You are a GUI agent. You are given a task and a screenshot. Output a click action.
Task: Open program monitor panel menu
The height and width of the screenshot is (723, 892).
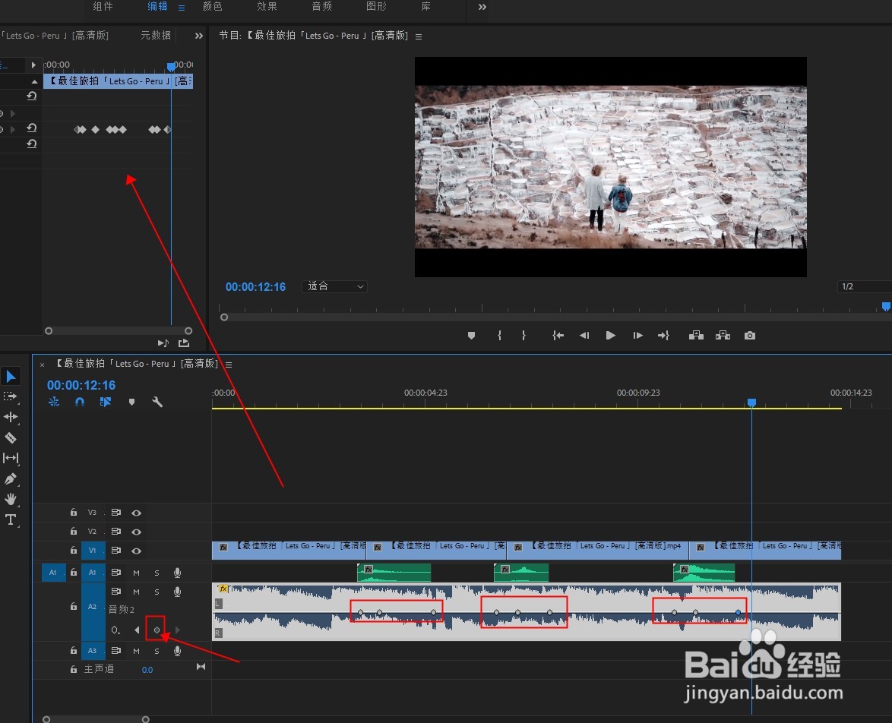click(419, 36)
